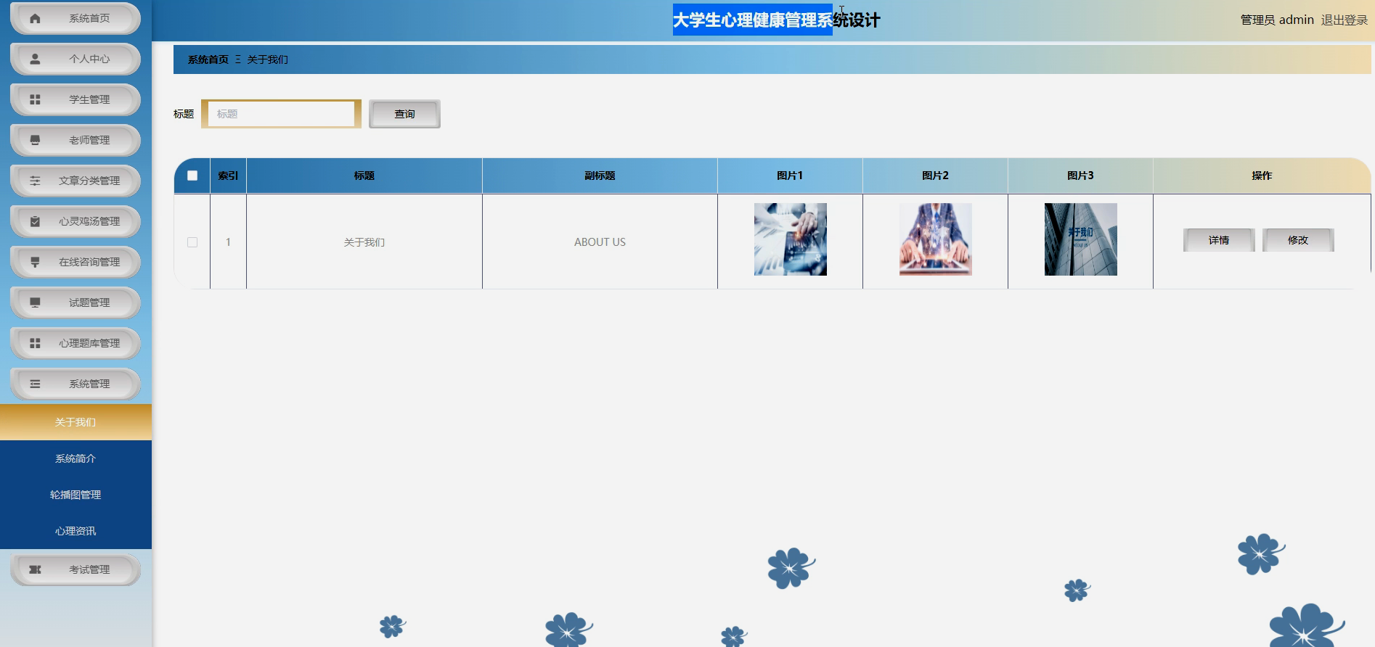Select the 心理资讯 submenu item

coord(76,531)
